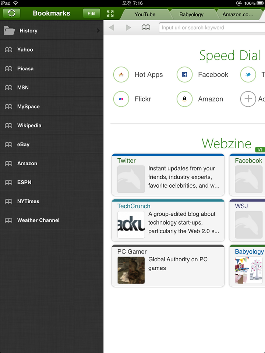Click the text 'Global Authority on PC'
Viewport: 265px width, 353px height.
[x=178, y=260]
